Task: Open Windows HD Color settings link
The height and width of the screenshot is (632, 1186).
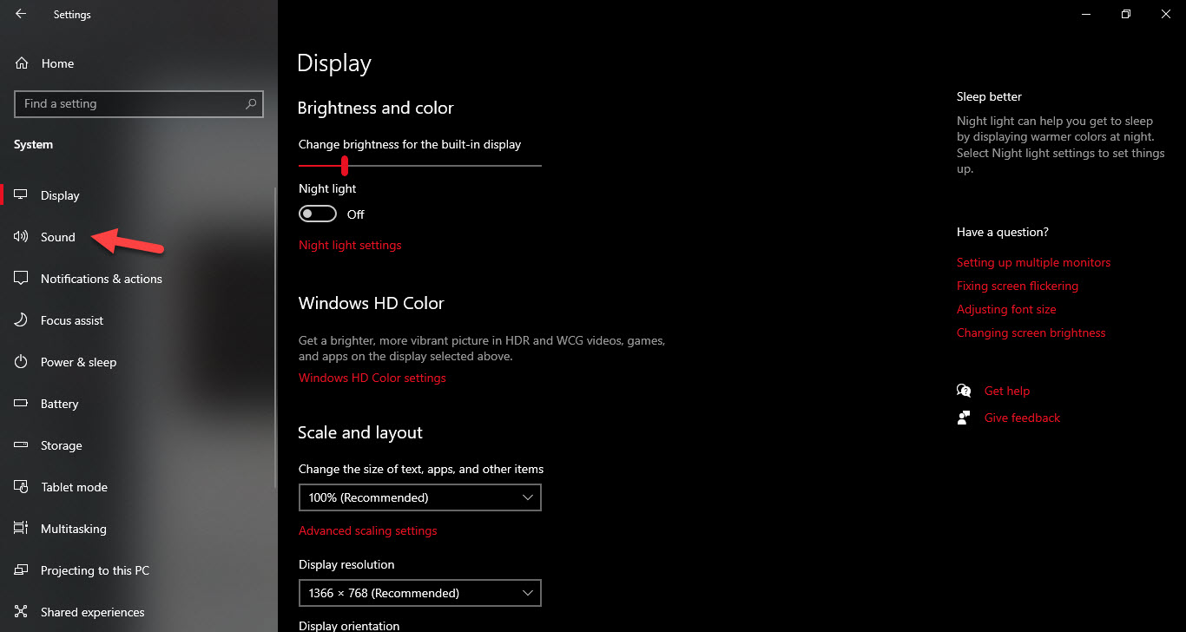Action: click(372, 378)
